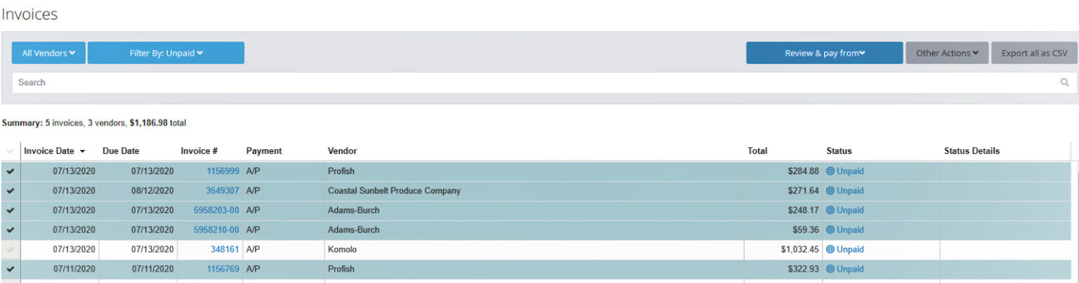The height and width of the screenshot is (283, 1079).
Task: Expand the Filter By: Unpaid dropdown
Action: tap(166, 53)
